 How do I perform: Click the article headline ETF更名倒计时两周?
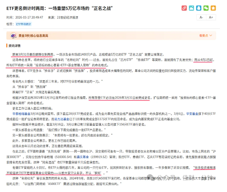59,9
